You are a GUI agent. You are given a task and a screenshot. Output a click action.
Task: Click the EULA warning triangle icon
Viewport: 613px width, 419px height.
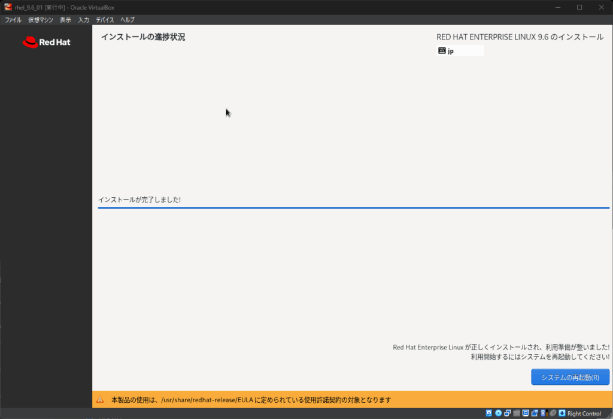point(100,400)
